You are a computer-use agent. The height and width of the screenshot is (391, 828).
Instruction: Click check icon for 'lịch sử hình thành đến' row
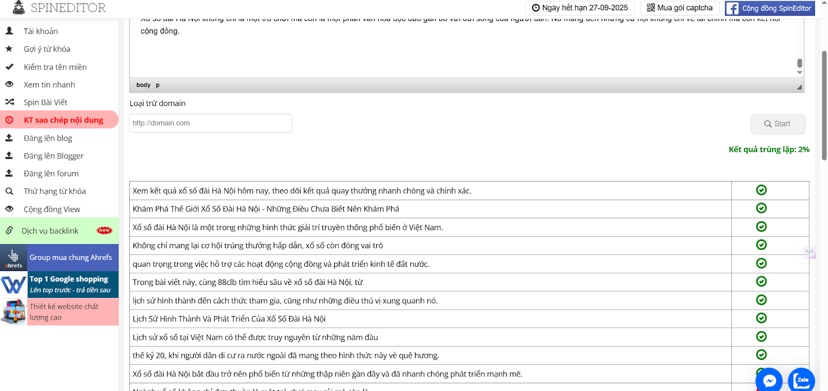pos(761,300)
